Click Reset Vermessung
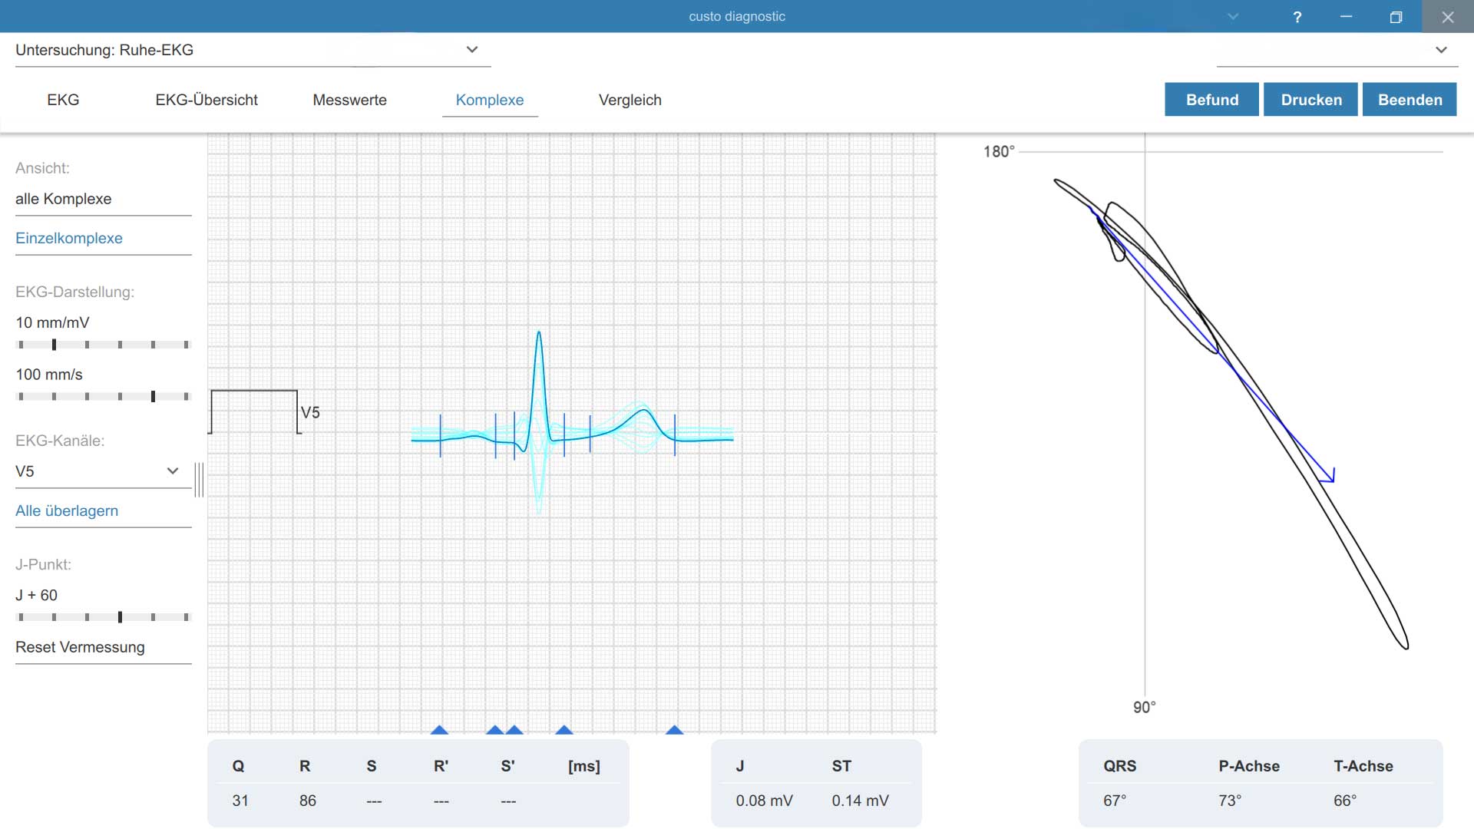 pyautogui.click(x=103, y=648)
